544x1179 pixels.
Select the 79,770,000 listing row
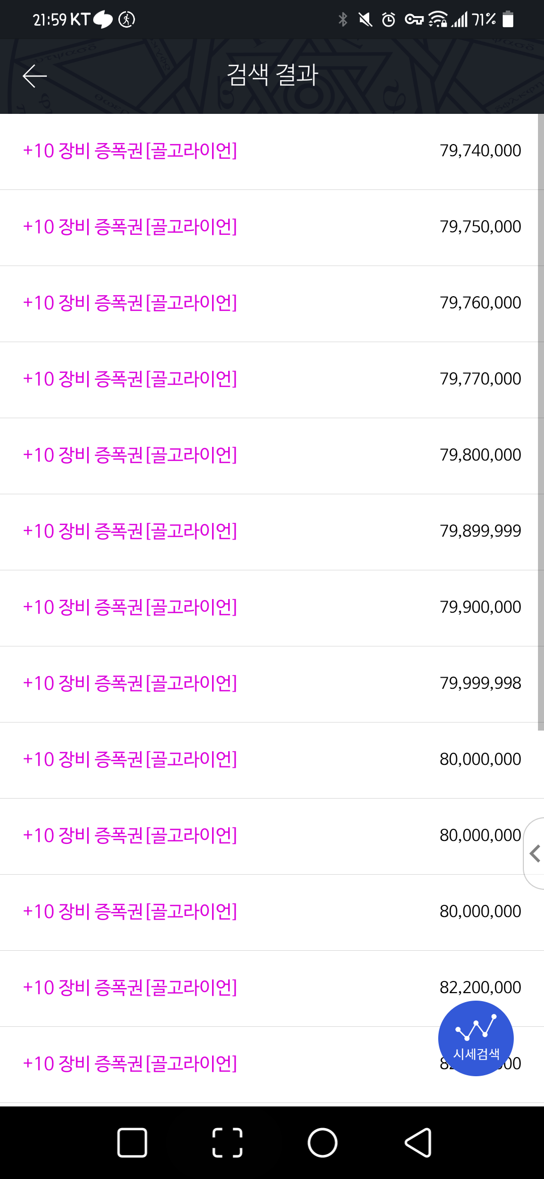pos(272,379)
